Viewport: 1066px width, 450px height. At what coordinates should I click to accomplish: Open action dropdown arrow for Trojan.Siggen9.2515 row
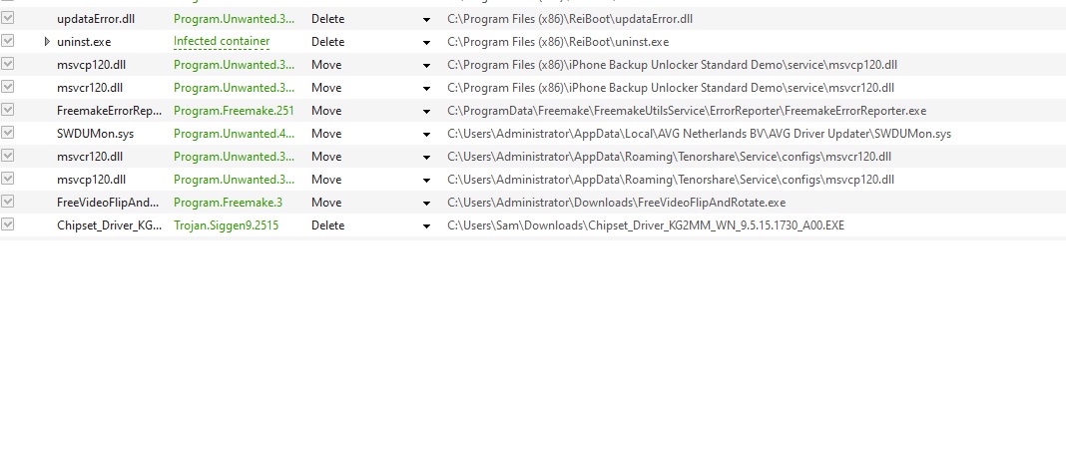[x=427, y=225]
